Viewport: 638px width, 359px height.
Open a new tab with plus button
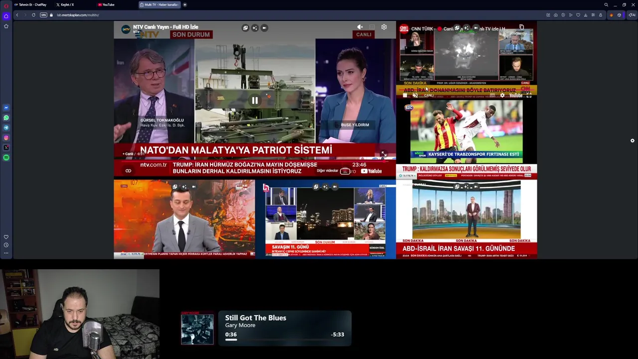pyautogui.click(x=184, y=4)
